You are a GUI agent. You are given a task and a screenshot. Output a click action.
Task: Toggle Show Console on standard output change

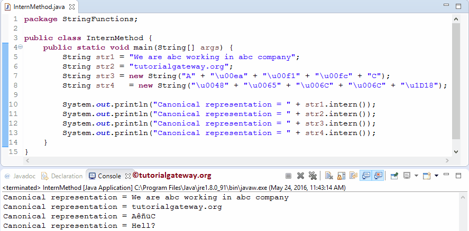click(366, 176)
